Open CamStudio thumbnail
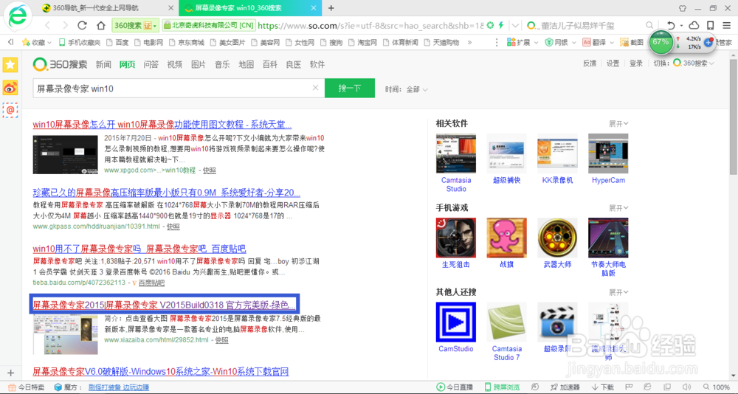Screen dimensions: 738x394 456,322
